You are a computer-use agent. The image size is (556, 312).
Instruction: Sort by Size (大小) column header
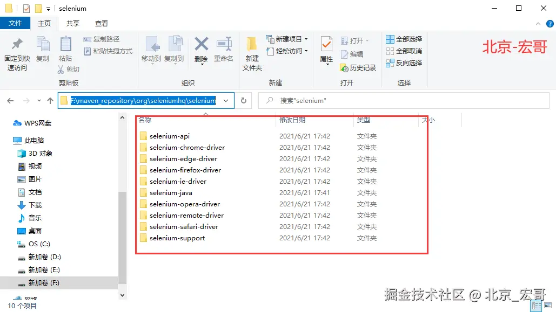428,120
